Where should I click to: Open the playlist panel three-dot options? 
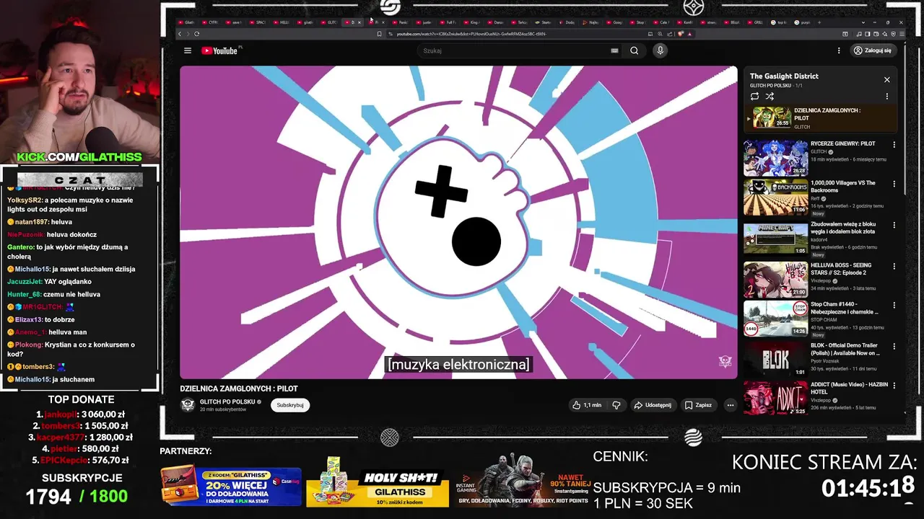887,96
